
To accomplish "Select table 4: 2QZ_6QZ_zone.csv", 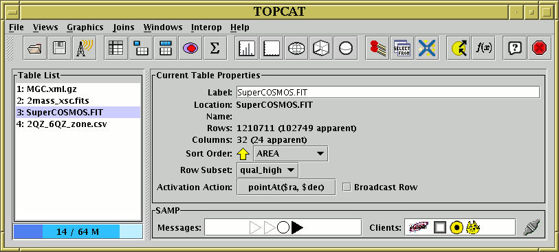I will [x=78, y=124].
